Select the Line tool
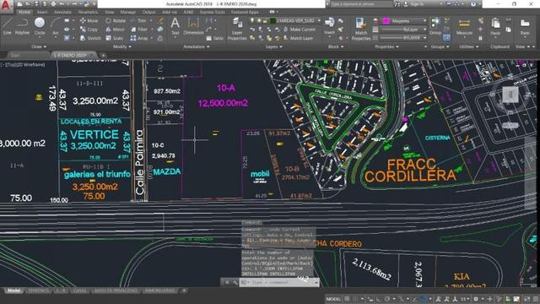This screenshot has height=304, width=540. click(8, 27)
